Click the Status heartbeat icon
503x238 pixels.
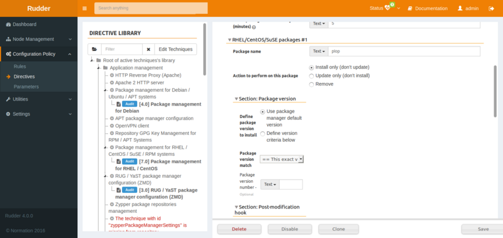pyautogui.click(x=387, y=8)
